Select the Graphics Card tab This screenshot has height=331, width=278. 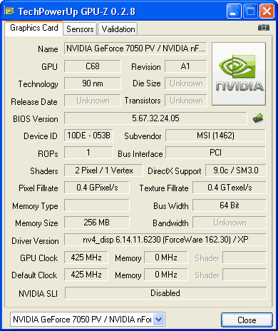pos(34,28)
